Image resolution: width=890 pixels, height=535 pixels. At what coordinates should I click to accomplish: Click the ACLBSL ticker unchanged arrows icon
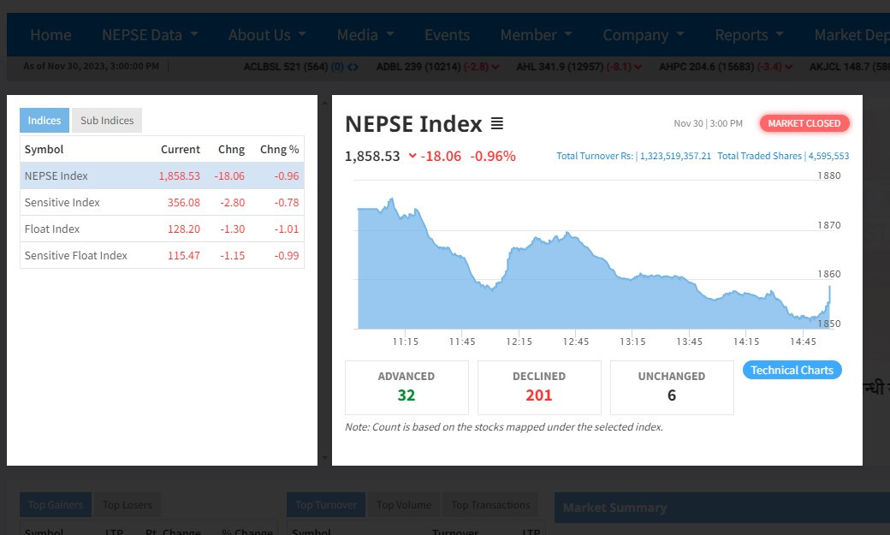pos(353,67)
